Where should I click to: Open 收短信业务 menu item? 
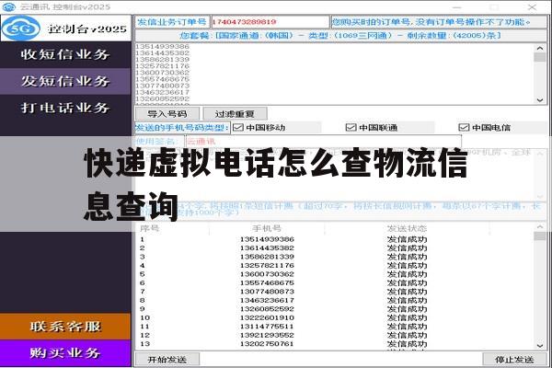[x=65, y=54]
